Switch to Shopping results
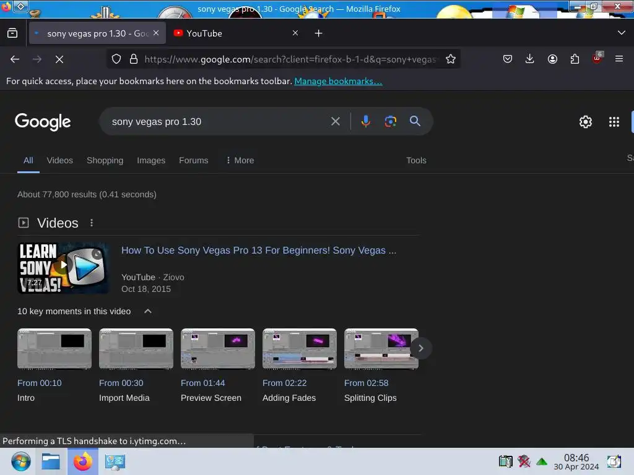Screen dimensions: 634x475 click(x=105, y=160)
